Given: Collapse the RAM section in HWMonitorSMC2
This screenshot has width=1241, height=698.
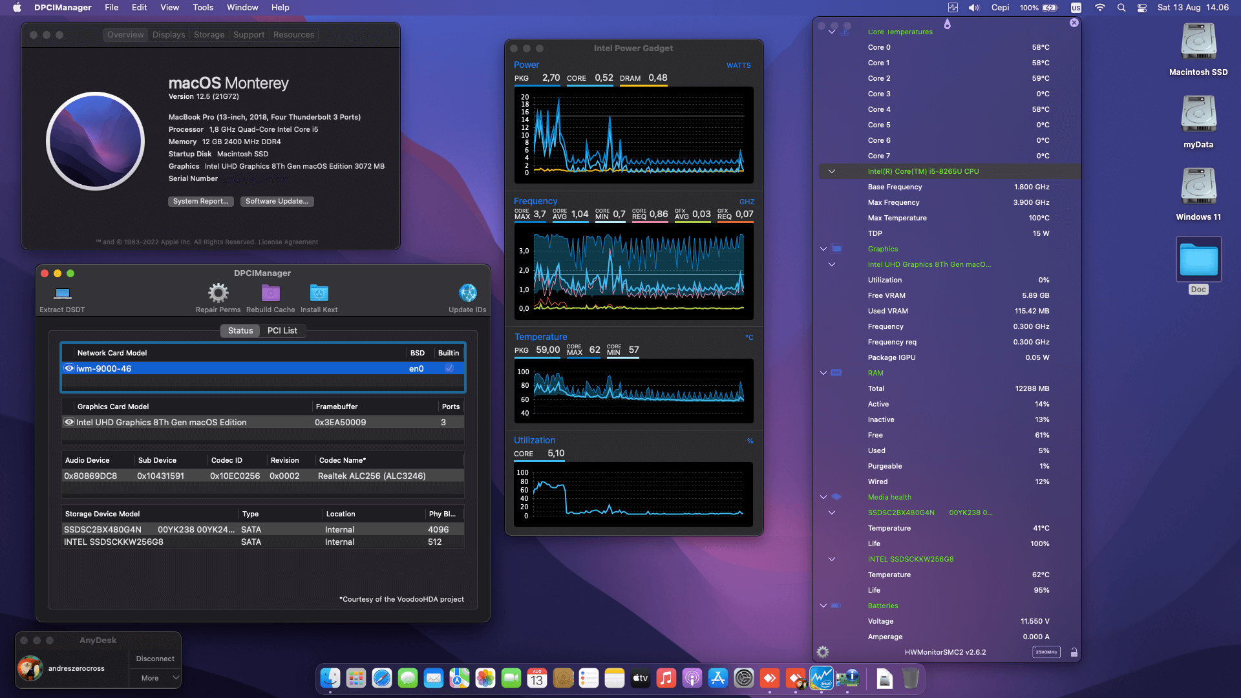Looking at the screenshot, I should [x=823, y=373].
